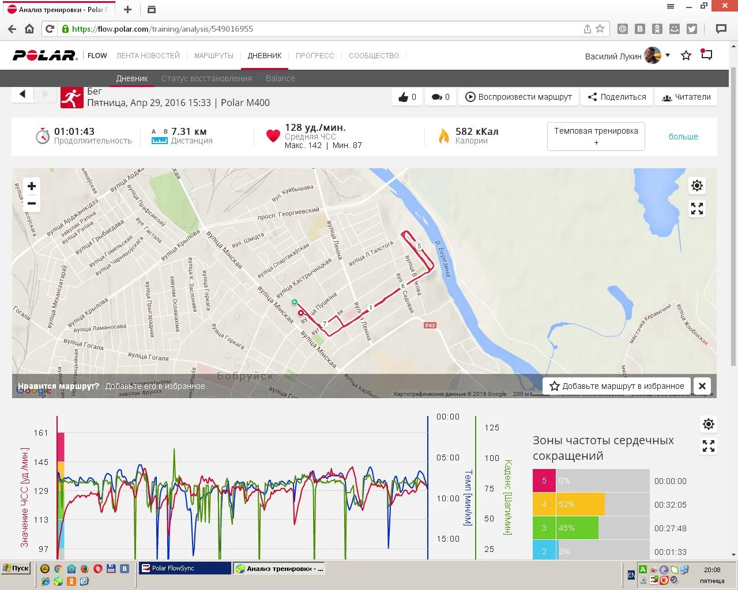738x590 pixels.
Task: Expand the Темповая тренировка type selector
Action: [596, 137]
